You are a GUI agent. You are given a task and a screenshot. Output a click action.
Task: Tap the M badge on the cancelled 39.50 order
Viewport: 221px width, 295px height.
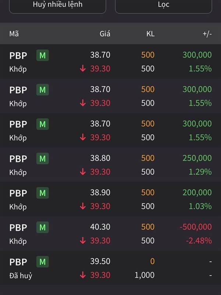[x=43, y=262]
